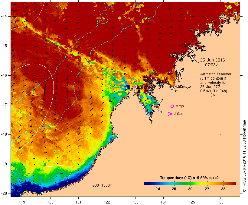Click the 'and velocity for' caption line

point(213,83)
